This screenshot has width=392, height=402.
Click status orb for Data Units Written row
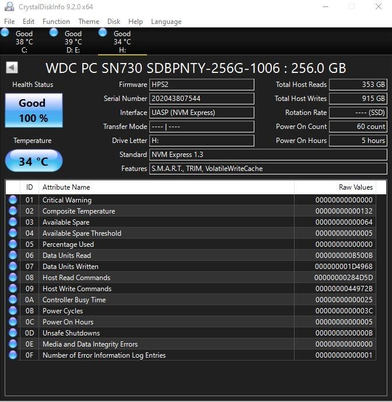13,267
